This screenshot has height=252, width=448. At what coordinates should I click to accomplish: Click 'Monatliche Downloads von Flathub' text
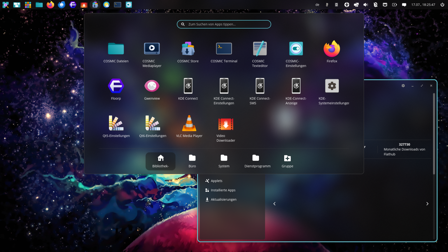tap(404, 152)
